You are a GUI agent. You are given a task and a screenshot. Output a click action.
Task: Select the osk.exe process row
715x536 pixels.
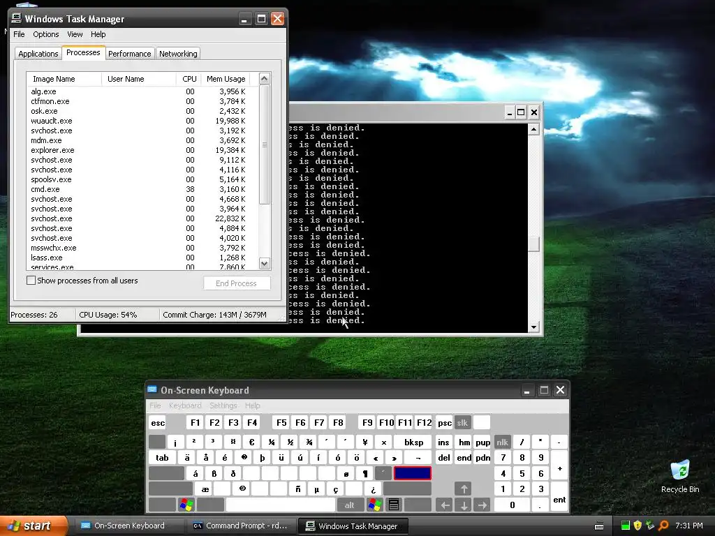click(142, 111)
